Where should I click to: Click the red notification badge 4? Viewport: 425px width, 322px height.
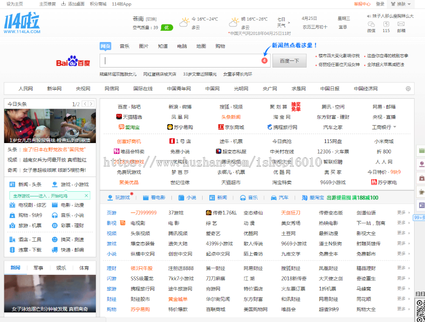point(264,61)
